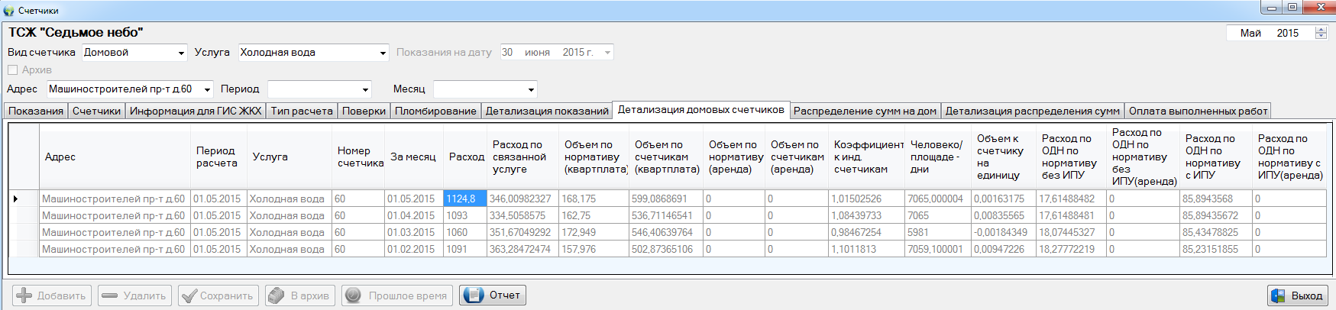Click the Сохранить checkmark button
Image resolution: width=1336 pixels, height=310 pixels.
point(218,295)
